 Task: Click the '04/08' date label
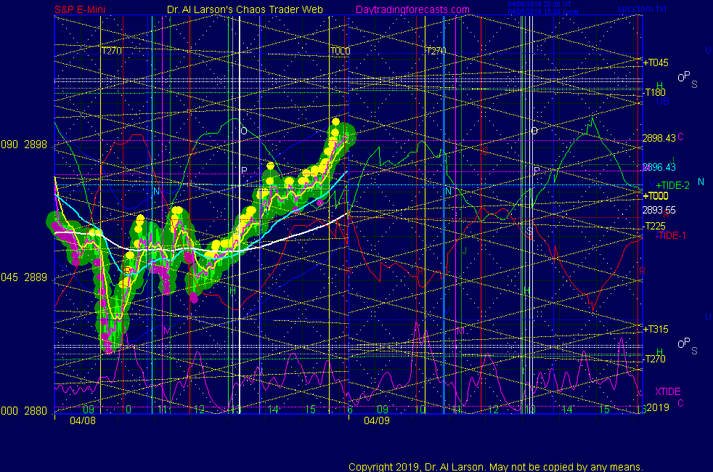coord(83,420)
